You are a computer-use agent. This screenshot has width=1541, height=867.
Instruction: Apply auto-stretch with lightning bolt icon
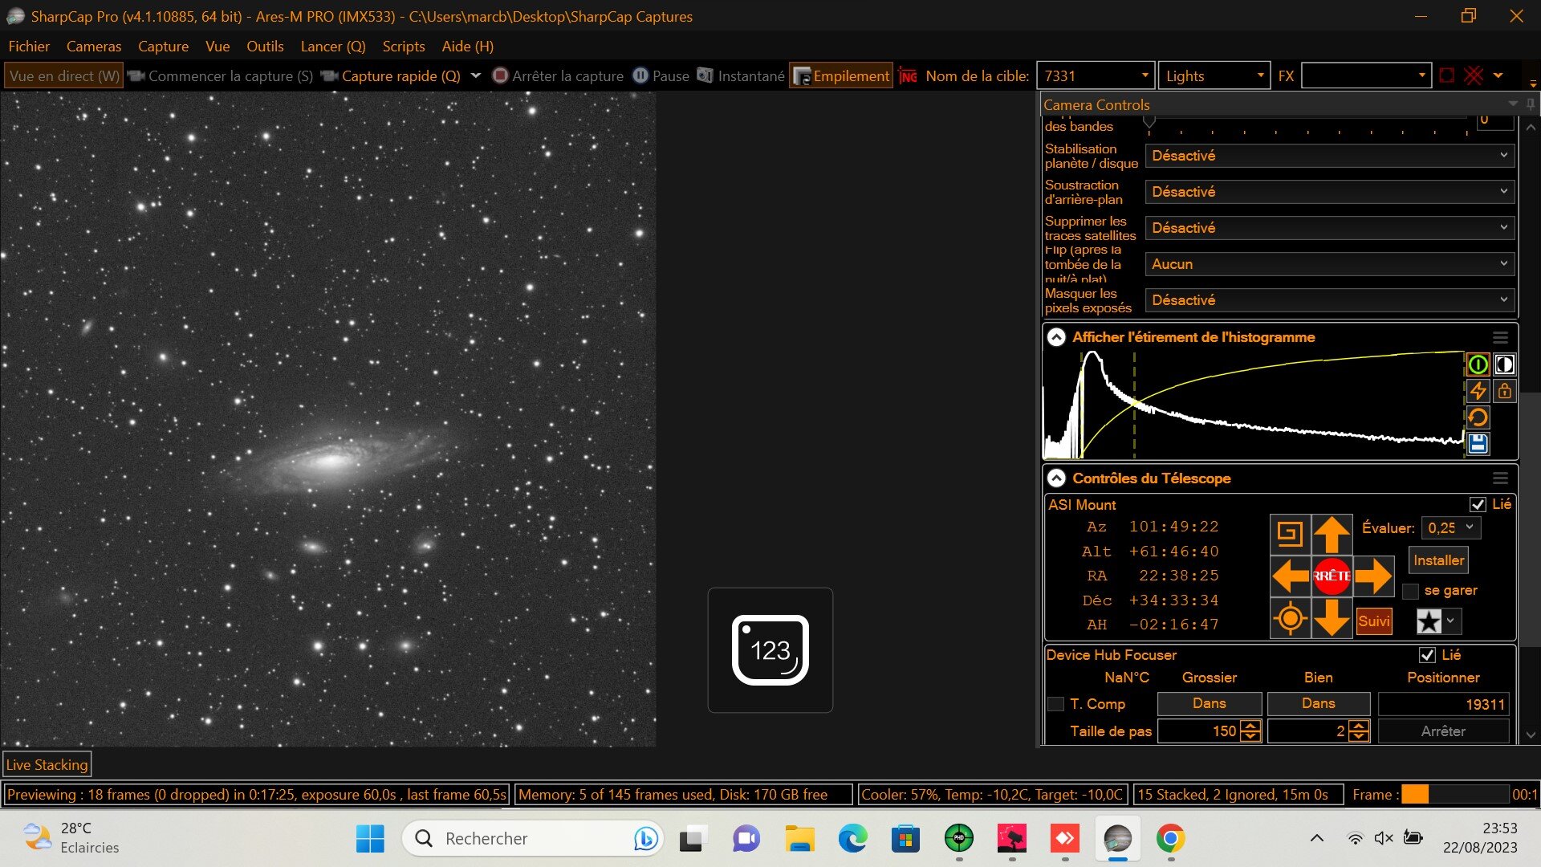tap(1478, 391)
